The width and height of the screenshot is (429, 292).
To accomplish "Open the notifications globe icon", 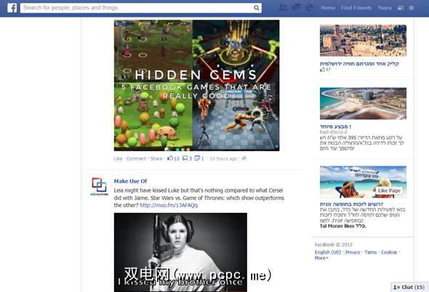I will pos(309,8).
